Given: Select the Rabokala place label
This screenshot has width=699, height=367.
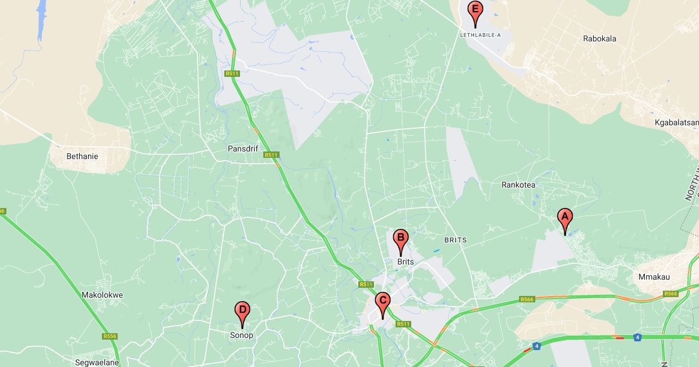Looking at the screenshot, I should click(599, 39).
